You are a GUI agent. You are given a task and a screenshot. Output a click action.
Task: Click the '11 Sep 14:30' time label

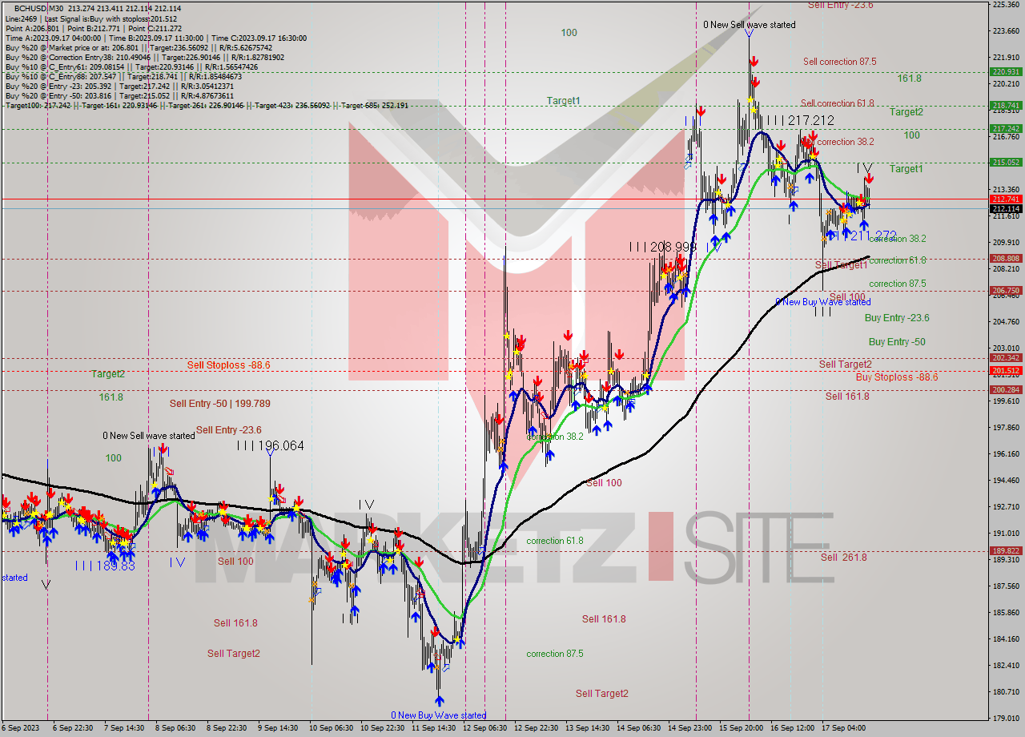(432, 727)
